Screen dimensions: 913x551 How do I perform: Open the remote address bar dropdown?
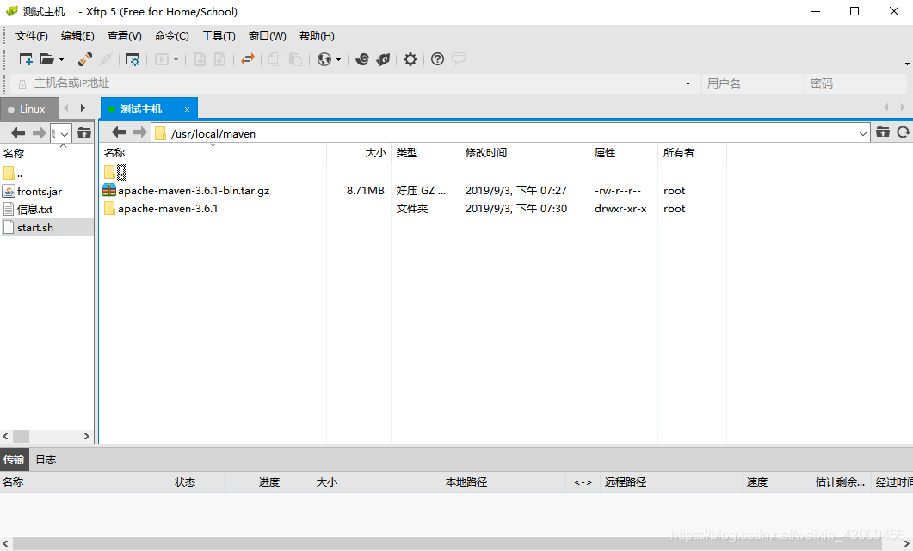coord(863,132)
